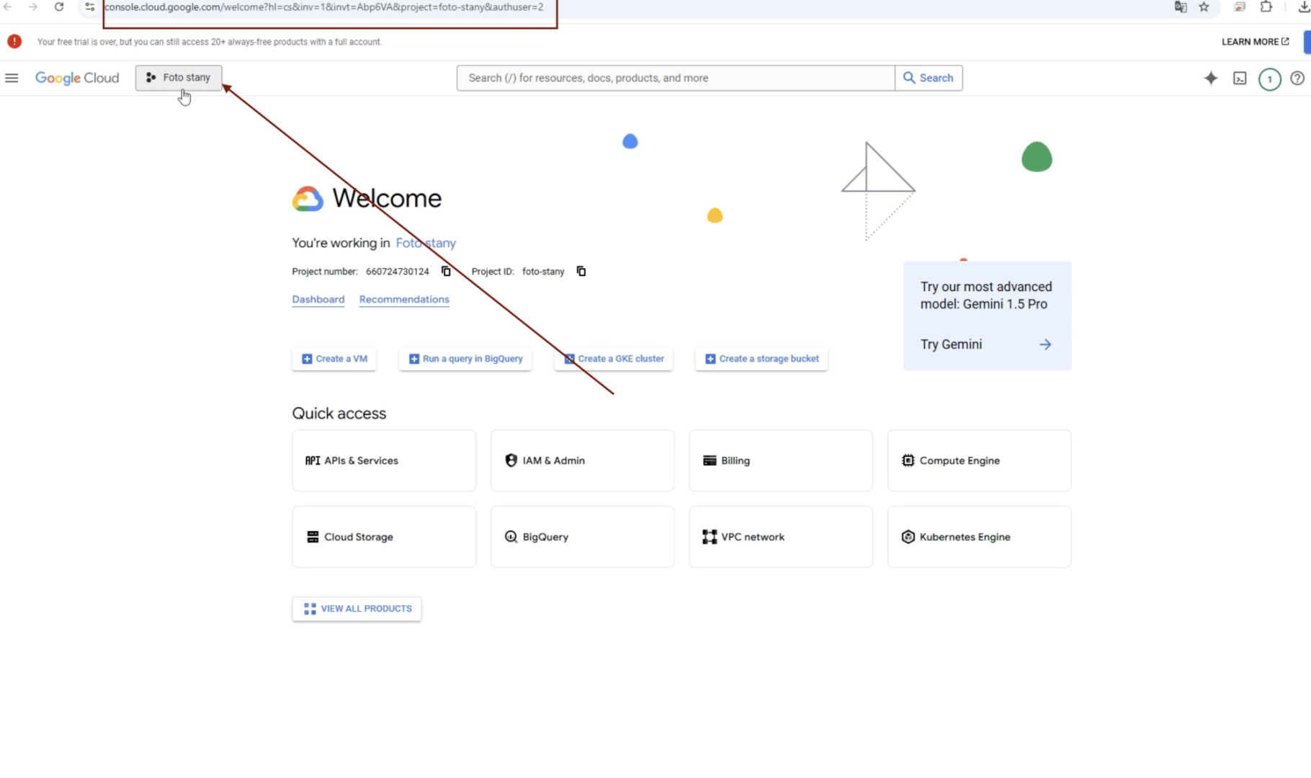Focus the resource search input field
The height and width of the screenshot is (778, 1311).
click(x=676, y=78)
